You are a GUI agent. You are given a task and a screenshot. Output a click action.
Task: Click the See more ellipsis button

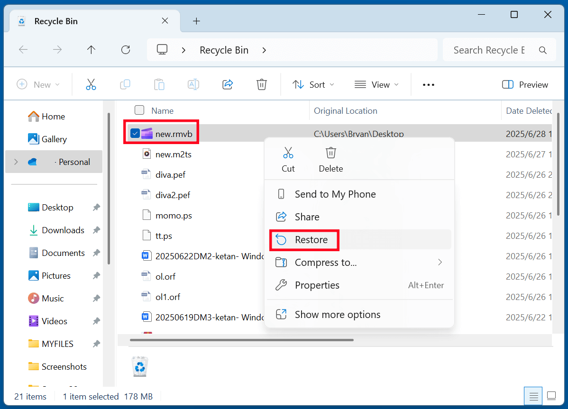tap(428, 84)
